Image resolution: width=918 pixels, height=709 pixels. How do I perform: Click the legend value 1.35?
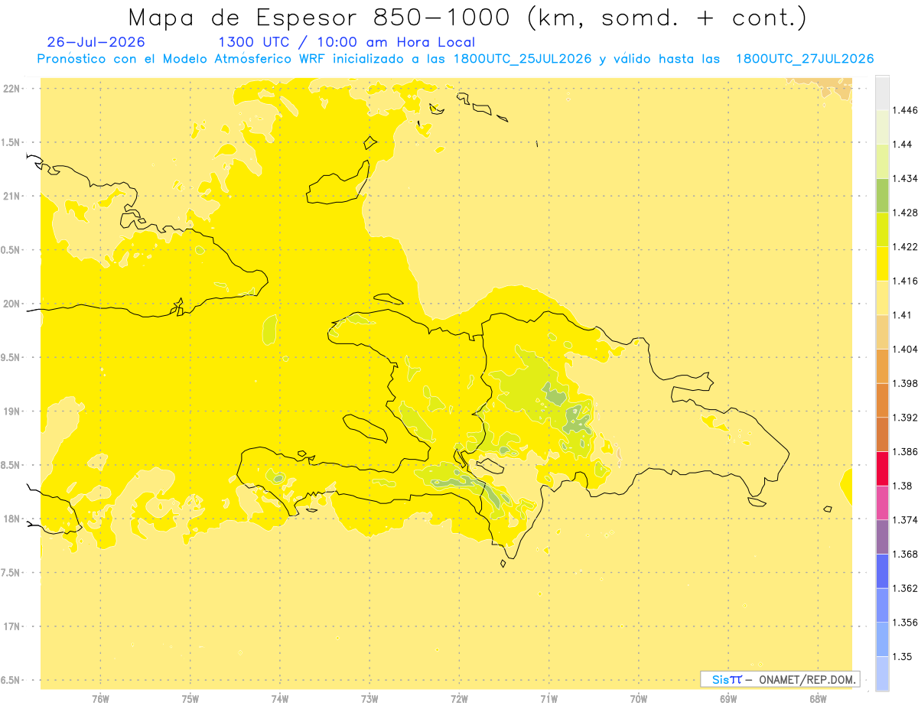pos(903,656)
